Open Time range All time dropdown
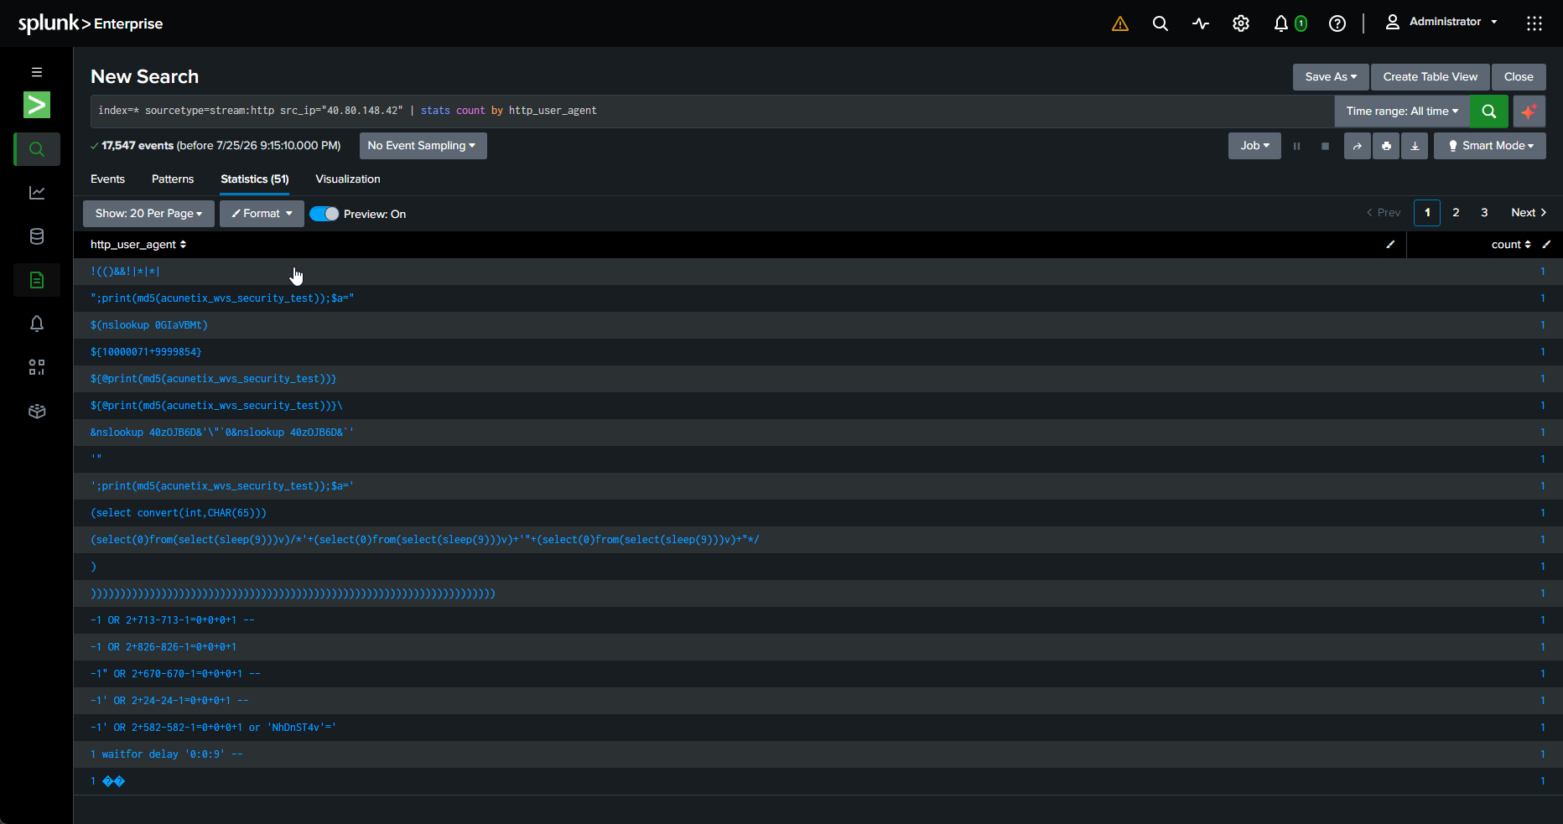The height and width of the screenshot is (824, 1563). (x=1402, y=111)
